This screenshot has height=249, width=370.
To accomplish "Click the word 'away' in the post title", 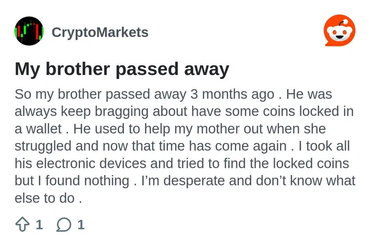I will (x=207, y=70).
